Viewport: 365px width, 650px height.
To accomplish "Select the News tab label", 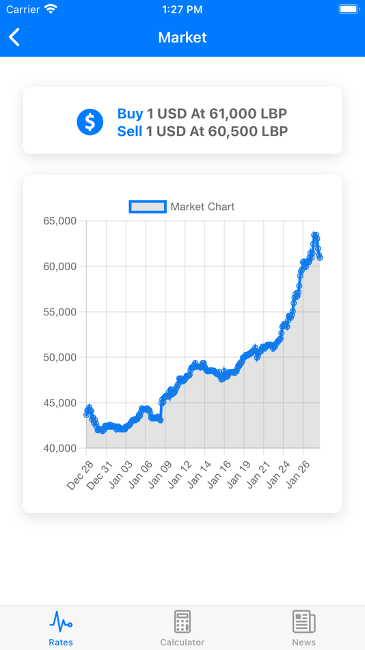I will [x=303, y=642].
